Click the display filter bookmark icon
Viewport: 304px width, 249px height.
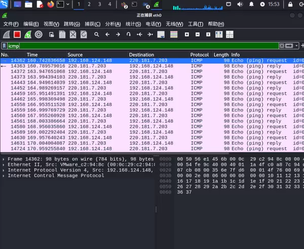pos(4,46)
